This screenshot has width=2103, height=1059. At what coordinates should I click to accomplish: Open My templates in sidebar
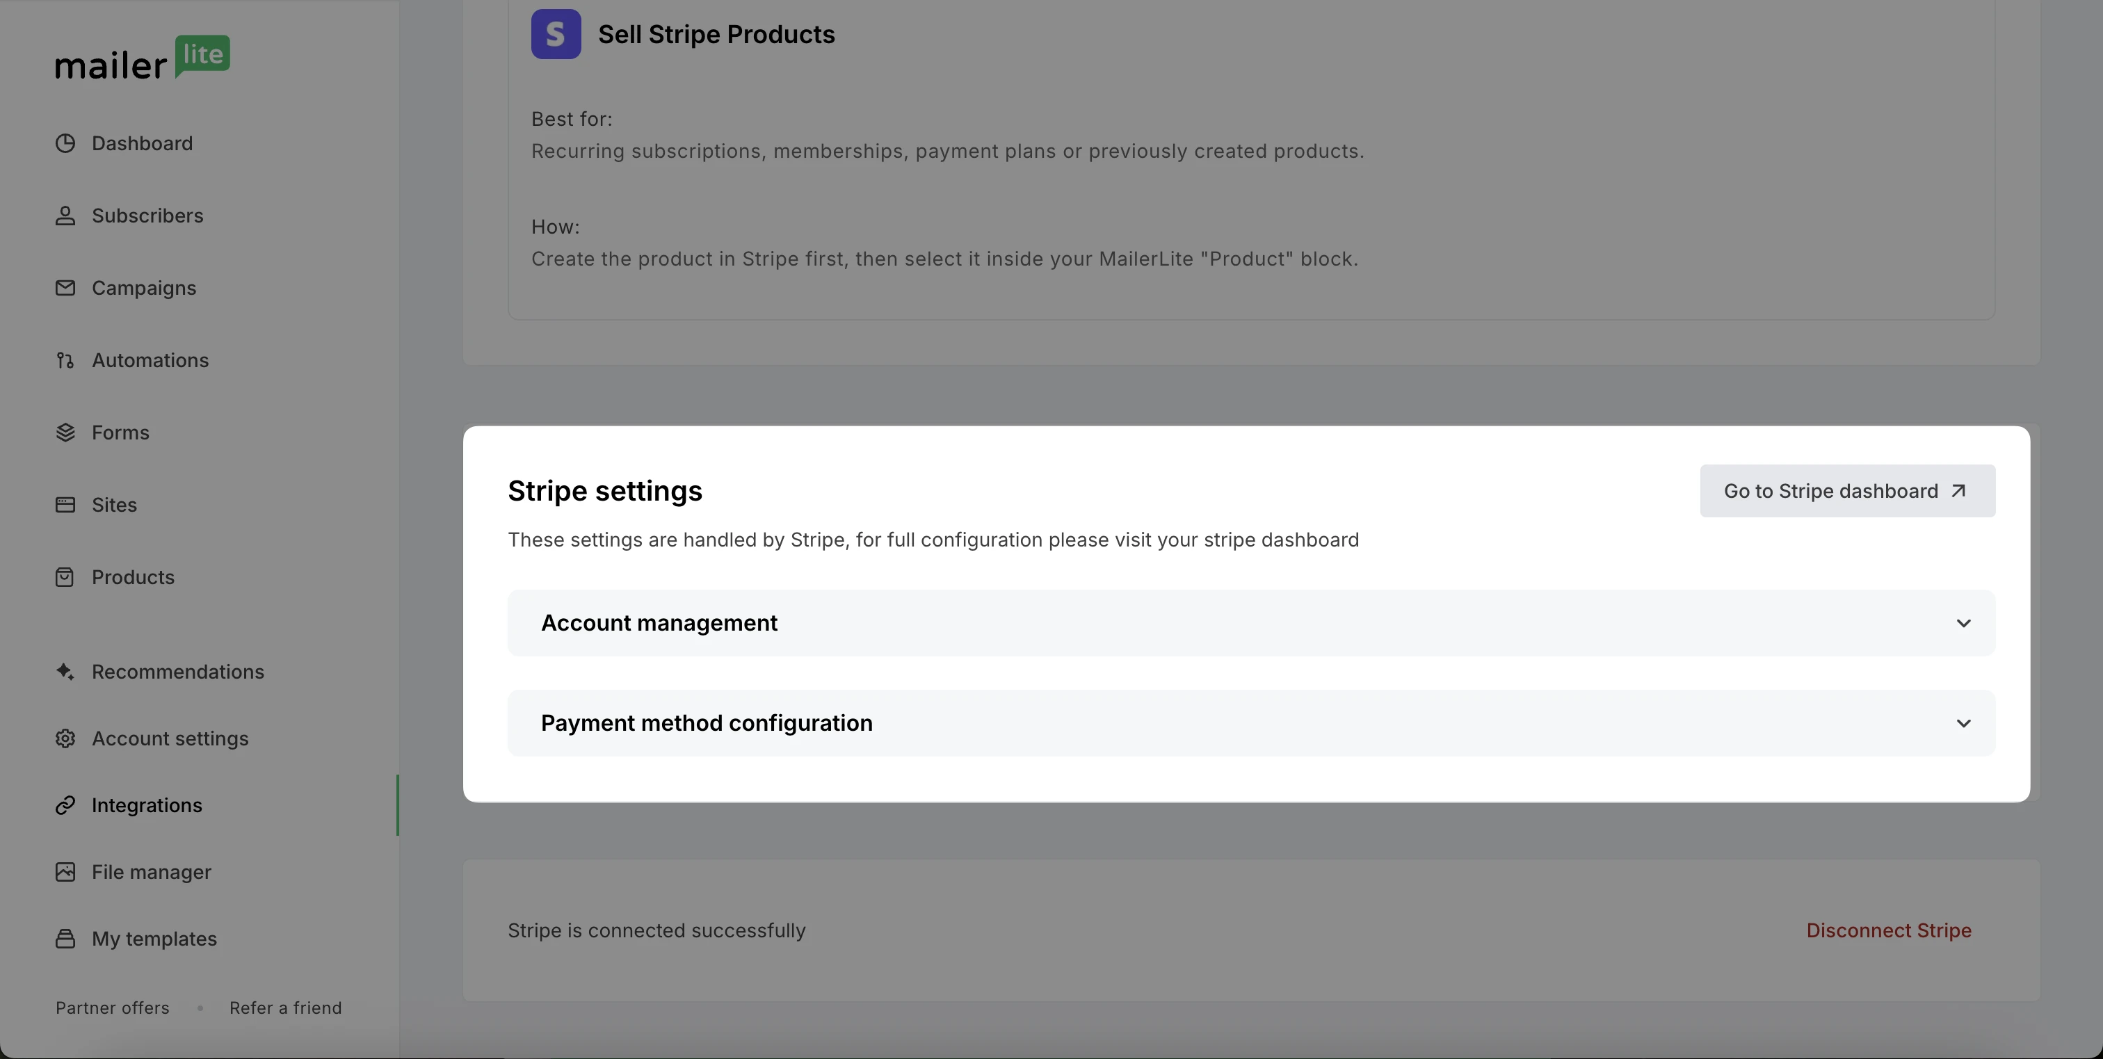point(154,939)
